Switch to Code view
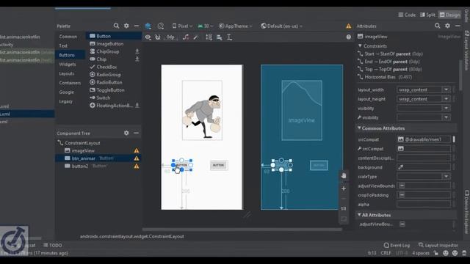 407,15
